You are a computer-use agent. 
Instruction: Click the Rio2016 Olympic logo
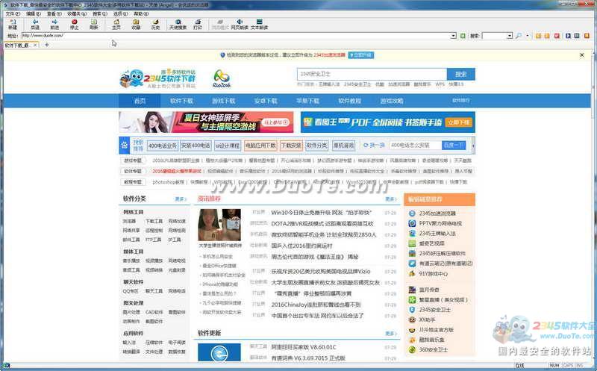point(222,78)
